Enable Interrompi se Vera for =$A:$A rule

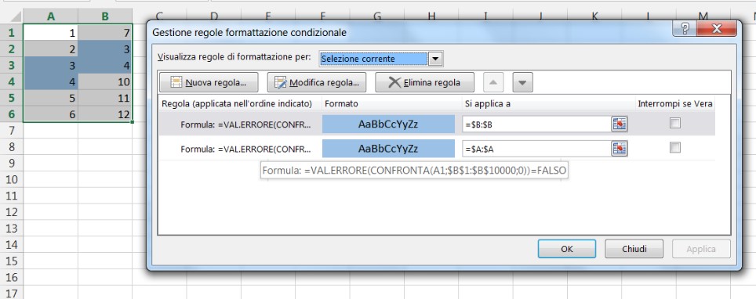click(675, 148)
